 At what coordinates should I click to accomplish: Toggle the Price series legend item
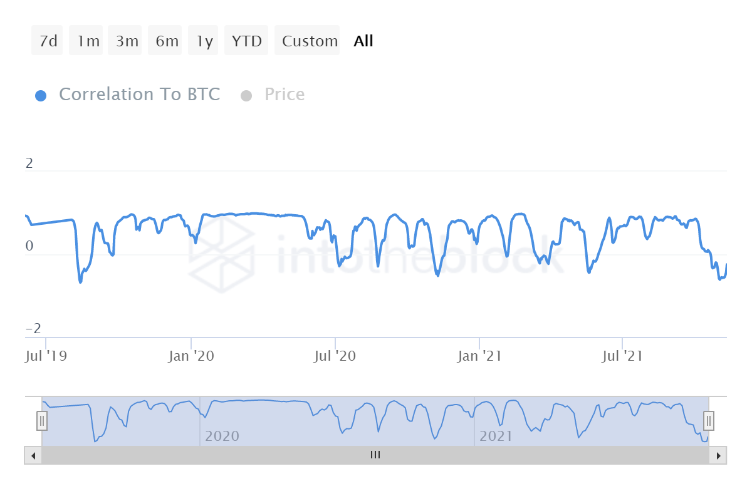pos(285,95)
